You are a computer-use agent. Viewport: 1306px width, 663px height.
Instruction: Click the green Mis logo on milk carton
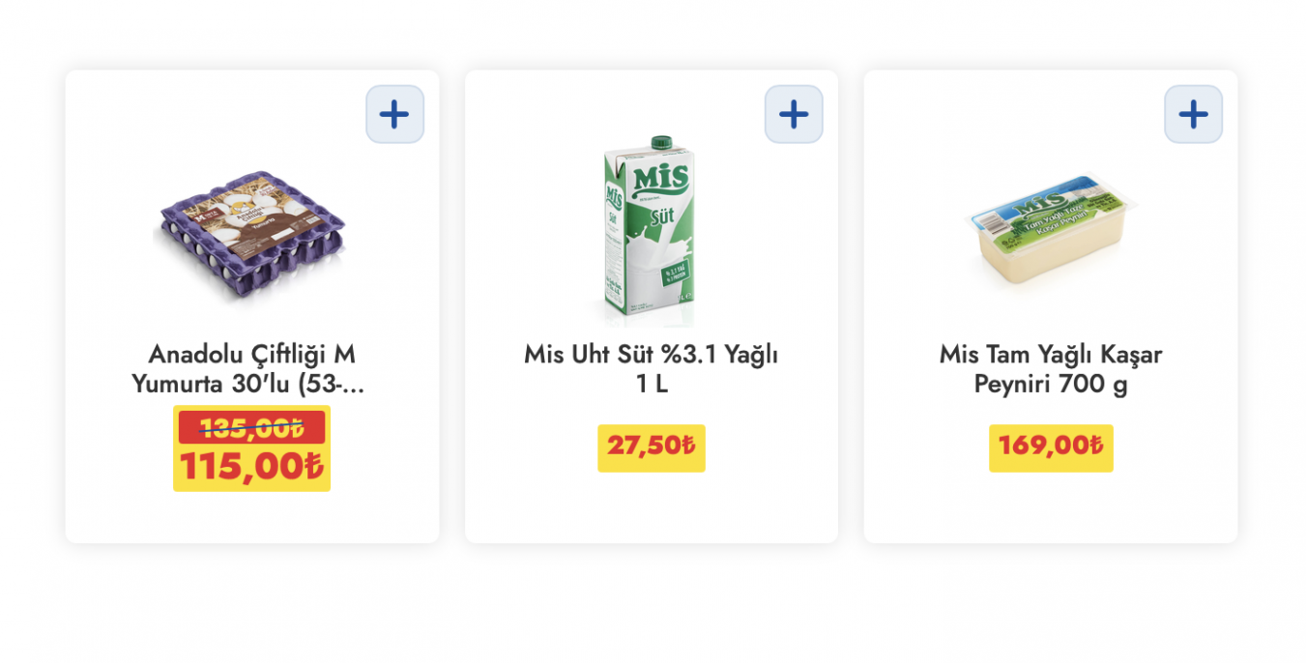660,178
